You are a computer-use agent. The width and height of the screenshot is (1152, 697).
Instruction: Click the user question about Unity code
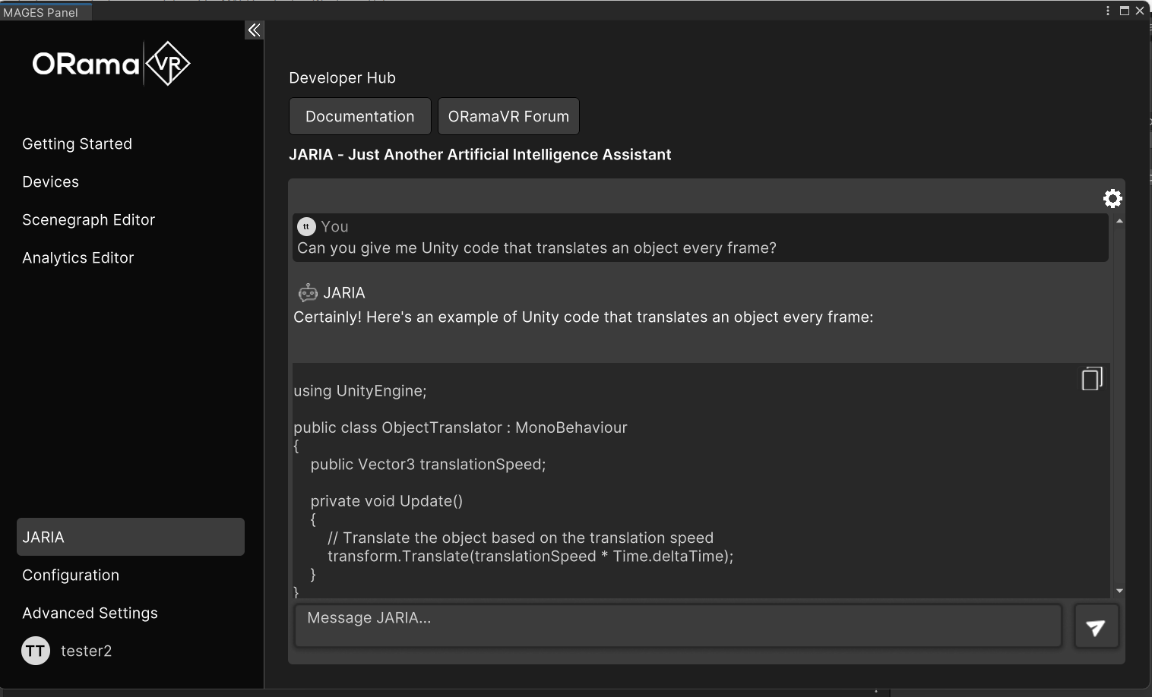pyautogui.click(x=537, y=248)
